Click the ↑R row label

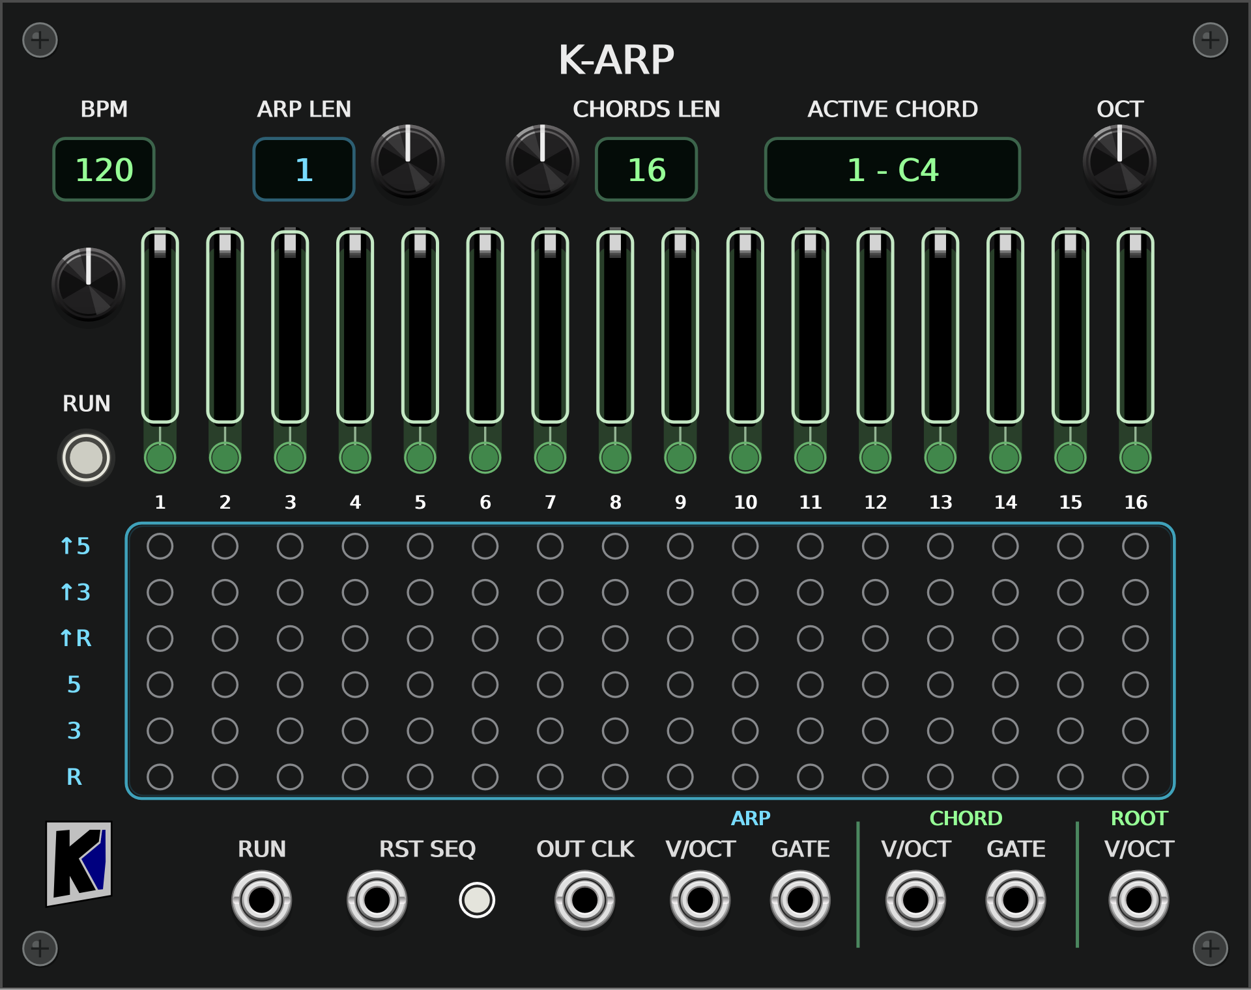tap(75, 638)
